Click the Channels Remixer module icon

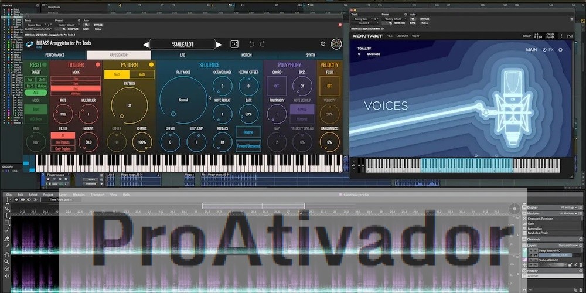click(524, 219)
